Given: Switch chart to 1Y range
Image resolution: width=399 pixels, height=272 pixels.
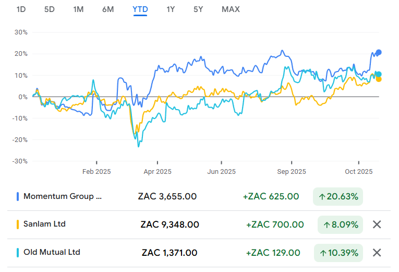Looking at the screenshot, I should click(x=171, y=9).
